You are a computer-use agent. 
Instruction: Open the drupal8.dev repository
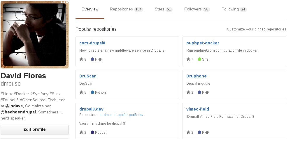pos(91,109)
